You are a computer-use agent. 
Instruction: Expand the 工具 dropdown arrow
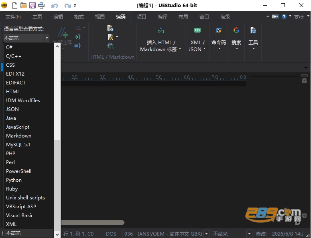254,49
